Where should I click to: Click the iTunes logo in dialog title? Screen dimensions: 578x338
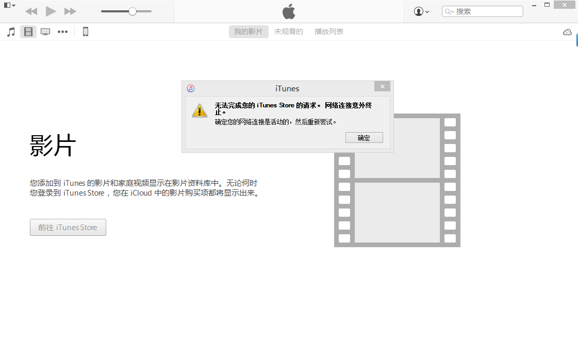point(191,88)
